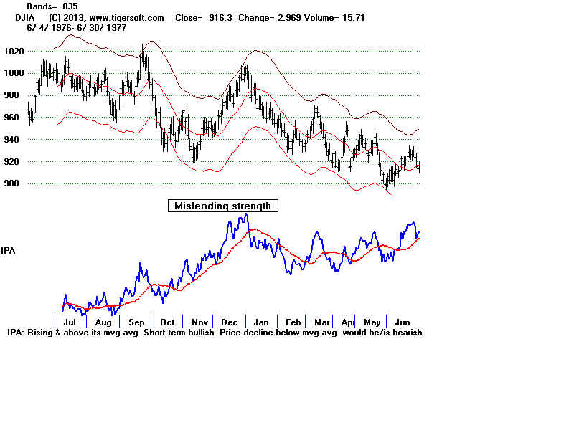This screenshot has height=430, width=574.
Task: Click the May month label
Action: coord(372,322)
